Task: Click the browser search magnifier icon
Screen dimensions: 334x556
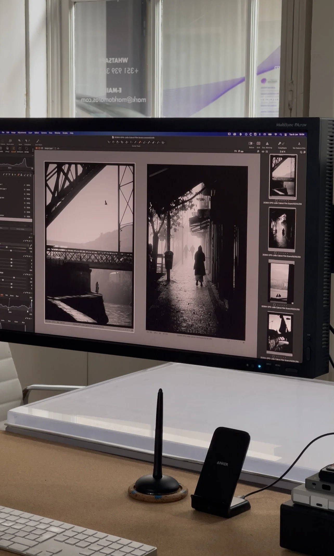Action: [x=301, y=152]
